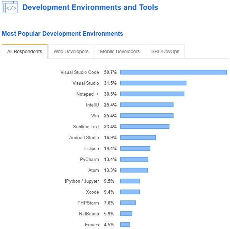Viewport: 230px width, 229px height.
Task: Click the Visual Studio Code bar
Action: pyautogui.click(x=174, y=72)
